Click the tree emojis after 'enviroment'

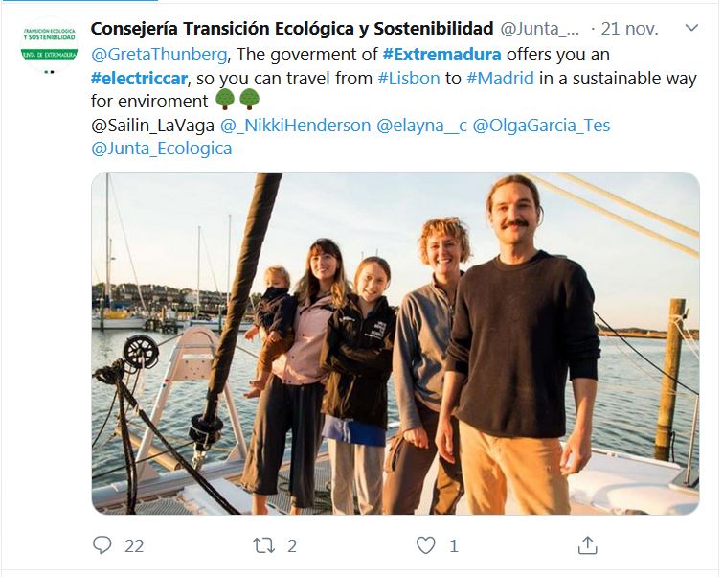click(237, 101)
